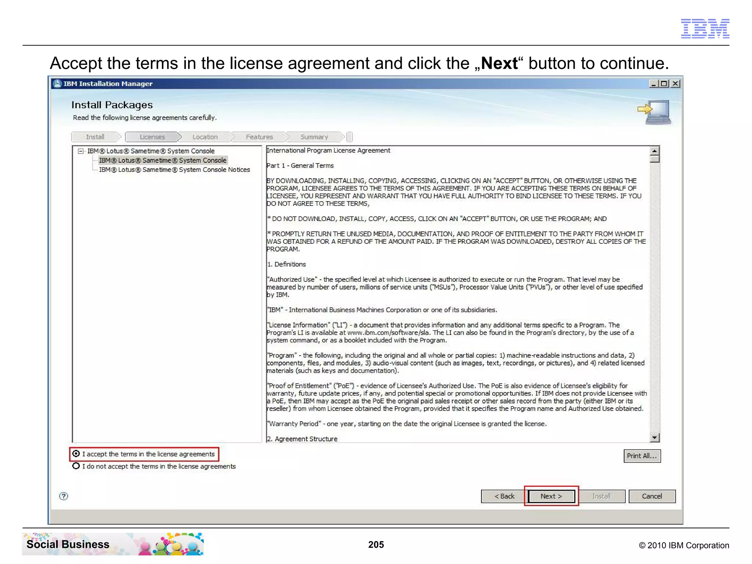The width and height of the screenshot is (752, 564).
Task: Click license scrollbar up arrow
Action: (654, 151)
